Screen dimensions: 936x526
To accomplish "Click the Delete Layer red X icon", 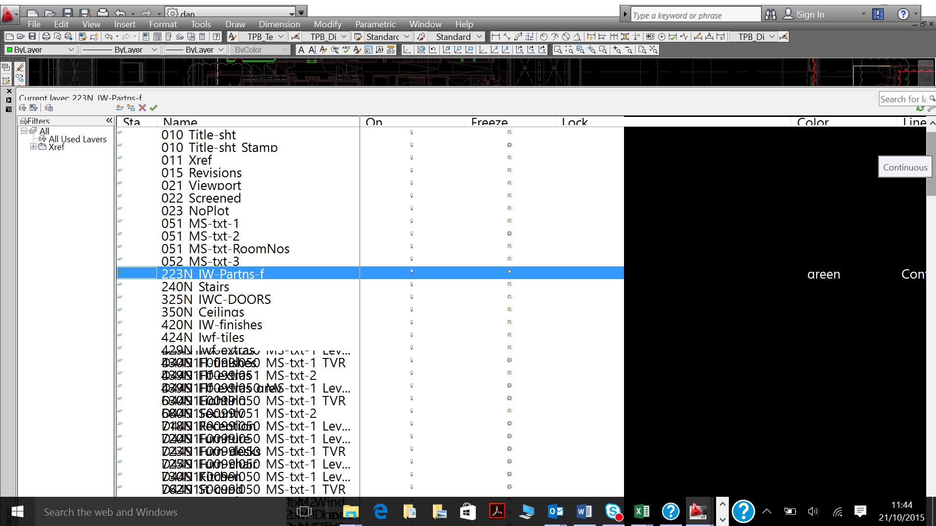I will [x=142, y=108].
